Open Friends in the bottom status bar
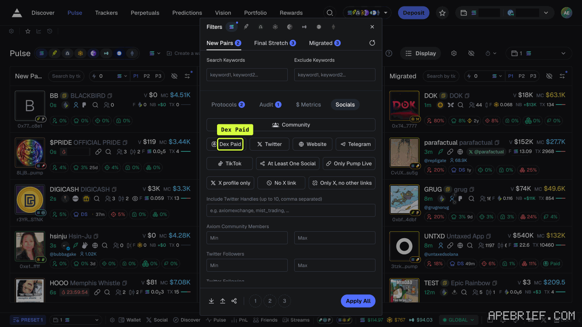The width and height of the screenshot is (582, 327). (265, 320)
